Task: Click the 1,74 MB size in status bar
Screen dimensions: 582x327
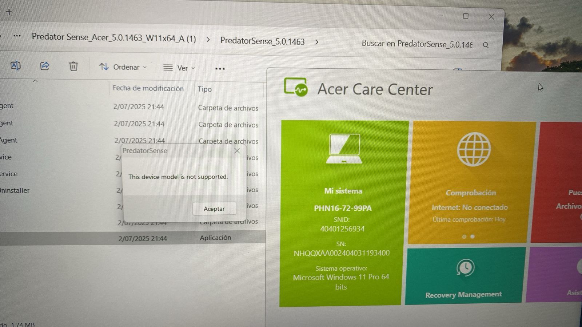Action: [23, 324]
